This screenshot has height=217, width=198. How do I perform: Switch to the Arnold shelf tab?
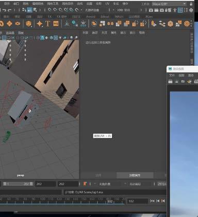(x=91, y=17)
